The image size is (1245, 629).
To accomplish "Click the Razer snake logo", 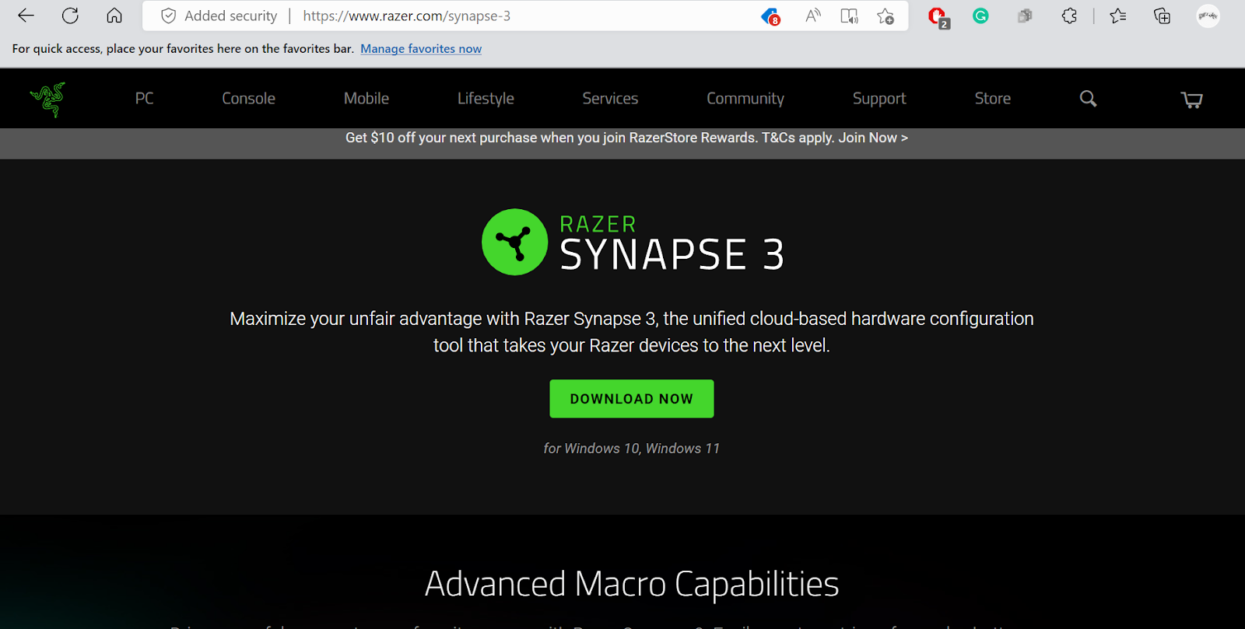I will 48,100.
